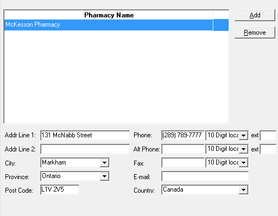Screen dimensions: 278x216
Task: Open the Province dropdown showing Ontario
Action: 104,176
